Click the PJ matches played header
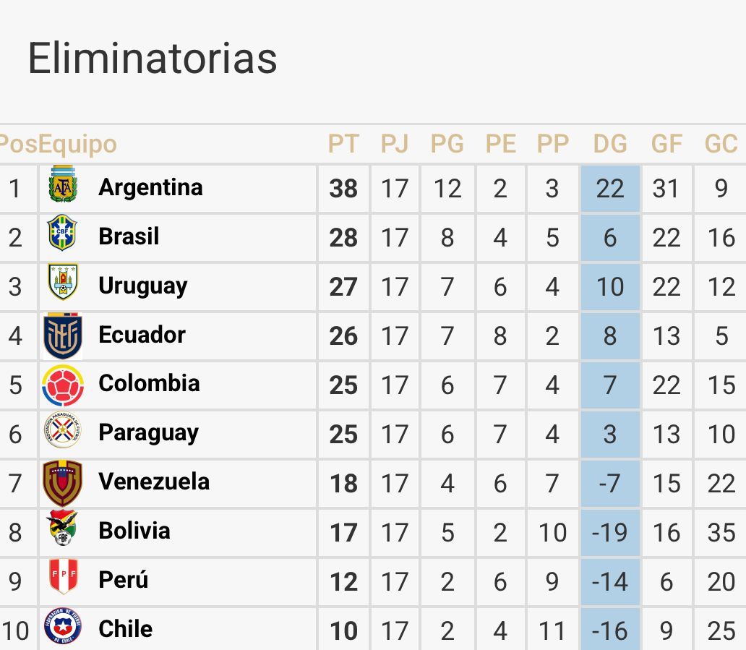Image resolution: width=746 pixels, height=650 pixels. point(395,144)
